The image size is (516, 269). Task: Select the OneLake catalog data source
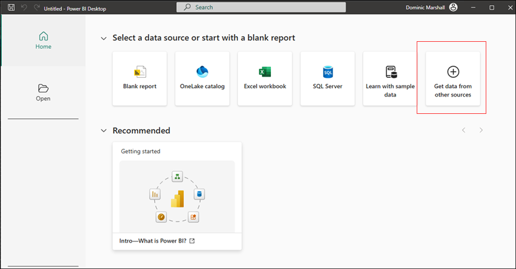tap(202, 79)
